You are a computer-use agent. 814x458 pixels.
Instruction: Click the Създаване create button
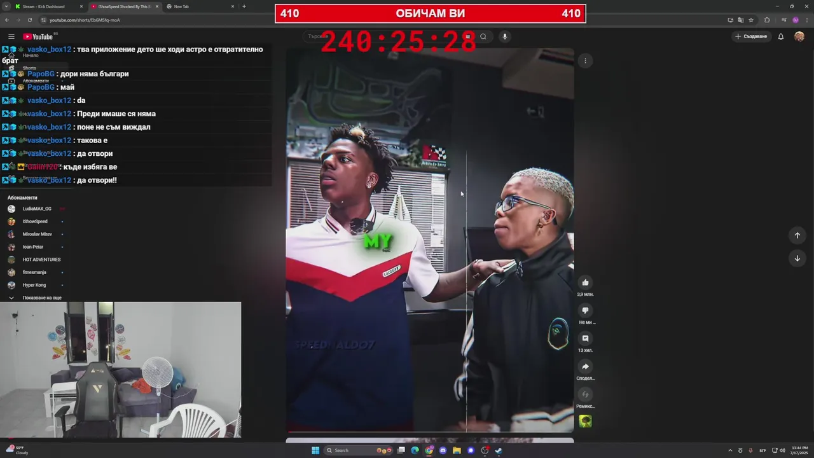[x=751, y=36]
